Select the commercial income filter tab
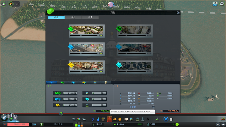This screenshot has height=127, width=226. click(x=73, y=83)
